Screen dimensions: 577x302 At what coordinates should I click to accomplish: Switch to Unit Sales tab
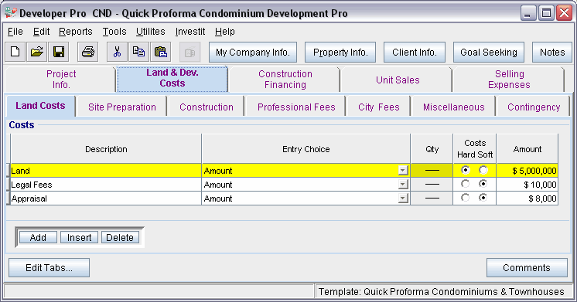398,80
